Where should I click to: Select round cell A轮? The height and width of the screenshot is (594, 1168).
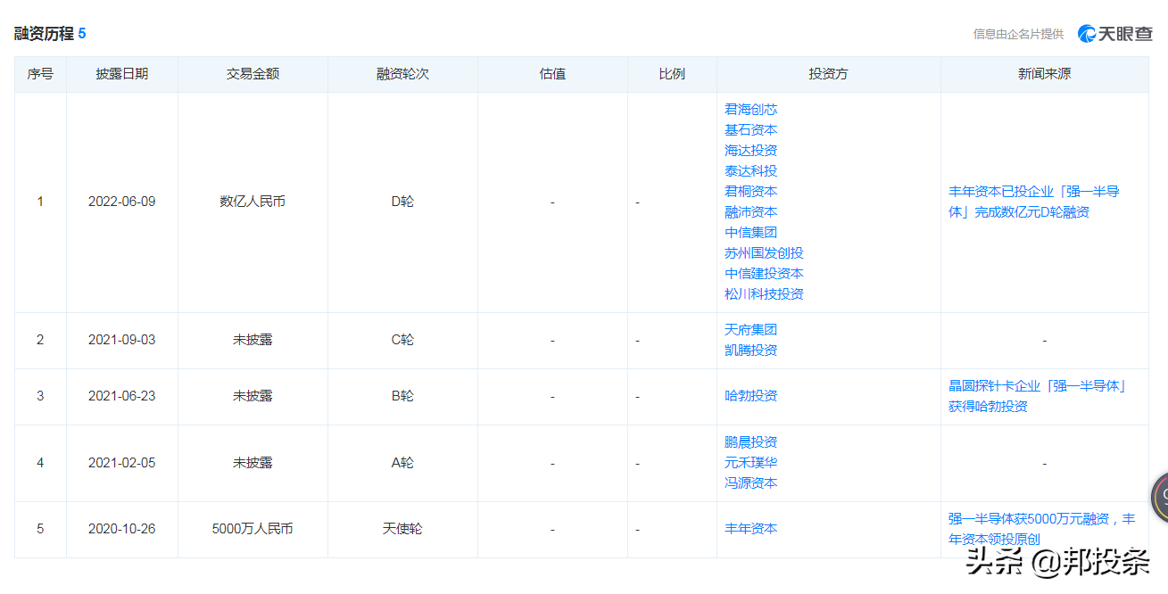[402, 463]
